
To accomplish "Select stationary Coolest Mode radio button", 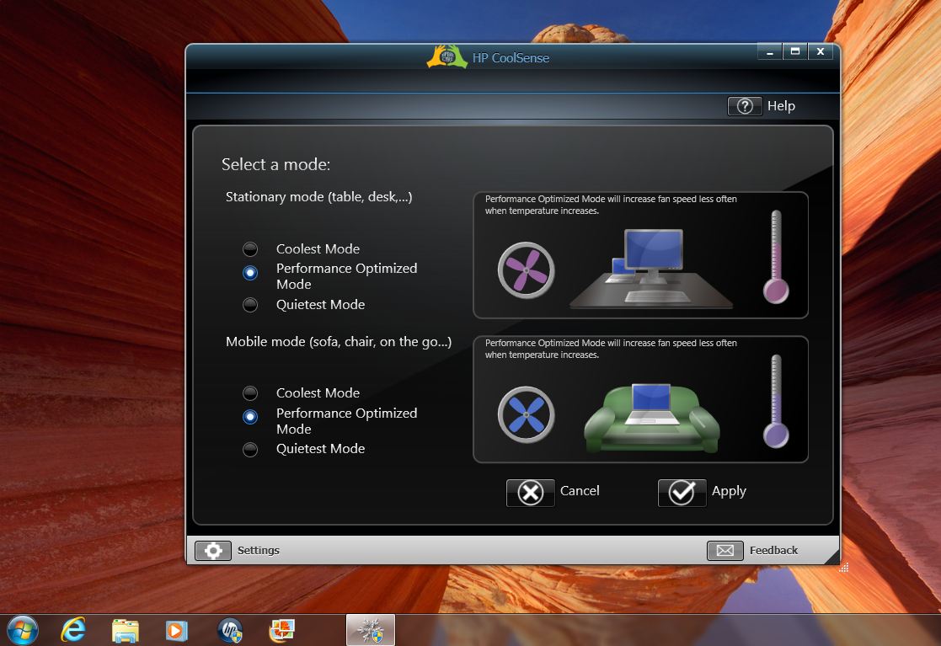I will click(250, 249).
